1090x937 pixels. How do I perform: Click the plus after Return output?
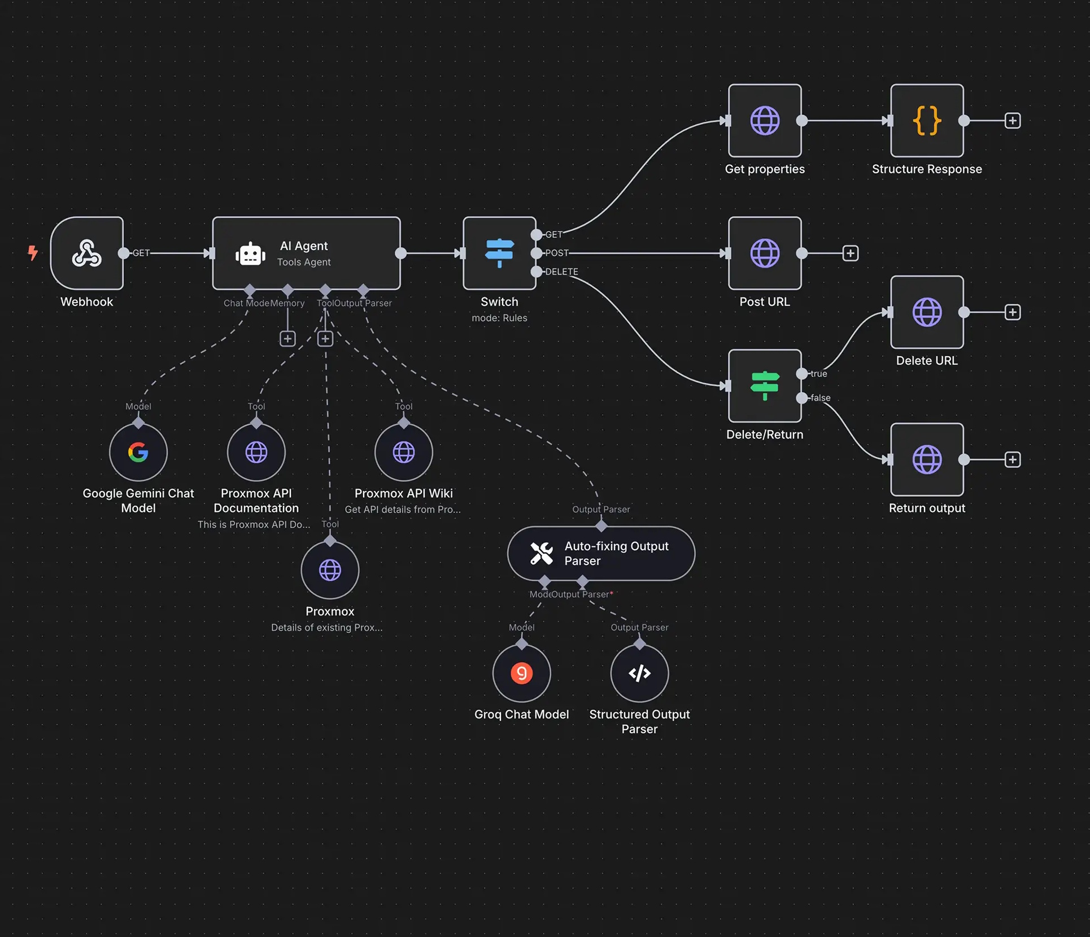pos(1013,459)
